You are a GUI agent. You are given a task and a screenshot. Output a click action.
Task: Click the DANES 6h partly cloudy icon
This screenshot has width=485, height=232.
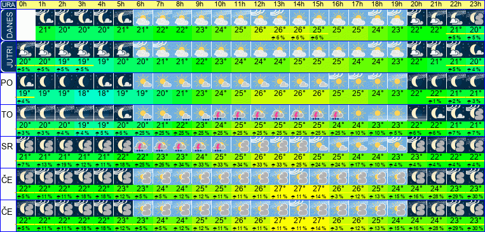(142, 17)
